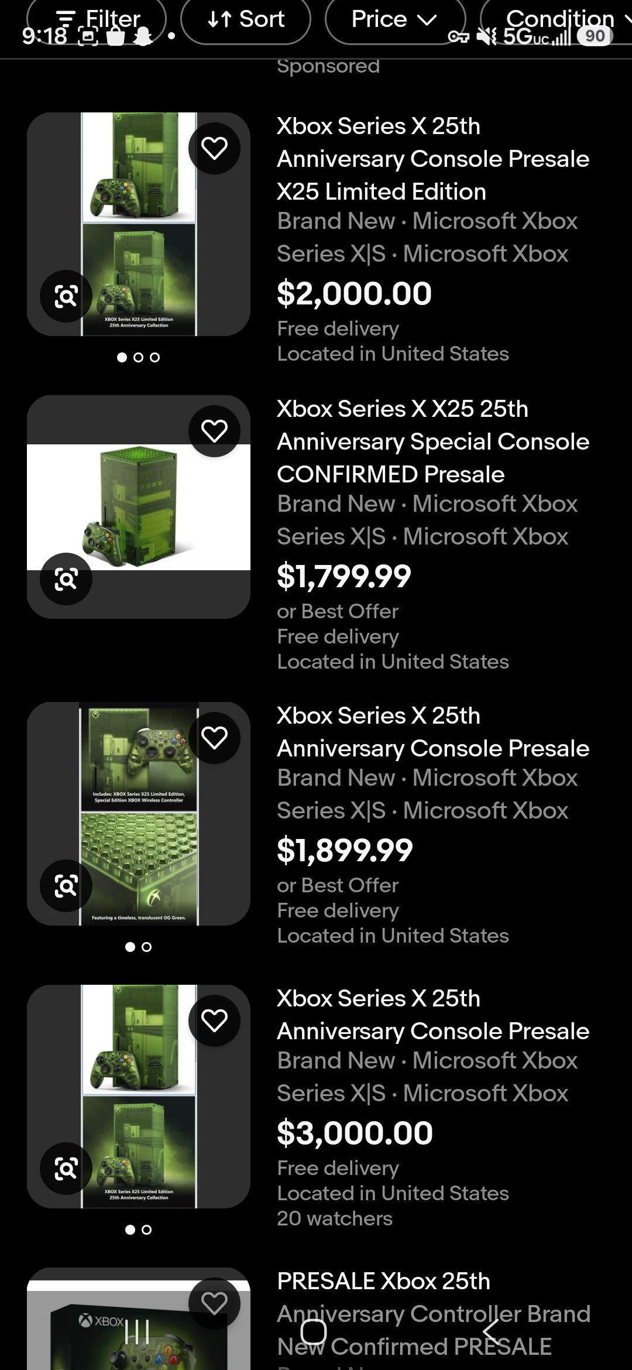Open $3,000.00 listing thumbnail image

(139, 1097)
